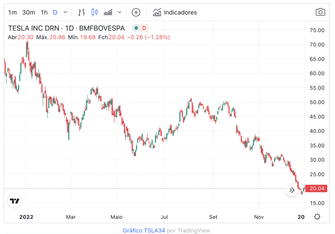
Task: Open the timeframe dropdown chevron
Action: click(x=65, y=12)
